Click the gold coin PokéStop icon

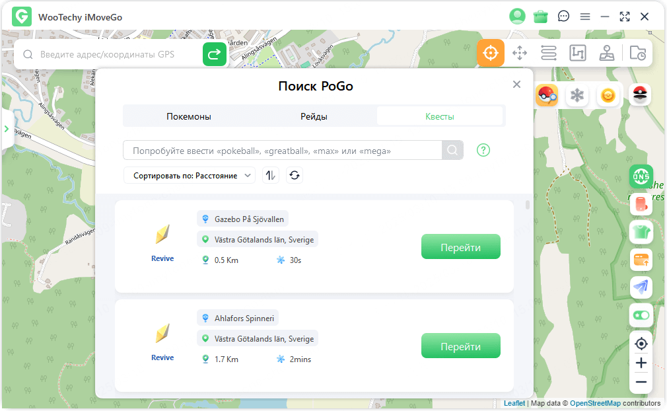[607, 94]
